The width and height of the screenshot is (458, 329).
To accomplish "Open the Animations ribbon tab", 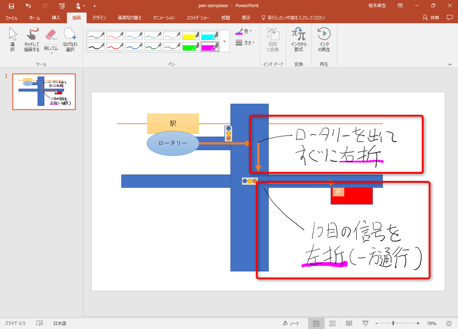I will pyautogui.click(x=164, y=18).
